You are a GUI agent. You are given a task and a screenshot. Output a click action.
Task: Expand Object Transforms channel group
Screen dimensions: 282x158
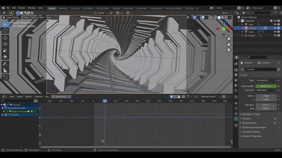(4, 111)
